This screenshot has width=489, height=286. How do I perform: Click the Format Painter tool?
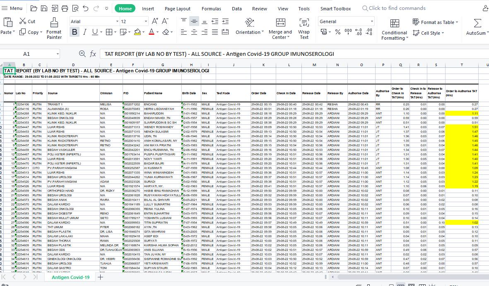[x=54, y=28]
